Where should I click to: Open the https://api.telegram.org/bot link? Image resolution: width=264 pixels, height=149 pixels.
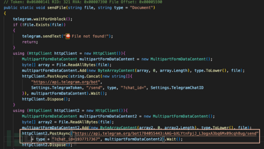[66, 82]
